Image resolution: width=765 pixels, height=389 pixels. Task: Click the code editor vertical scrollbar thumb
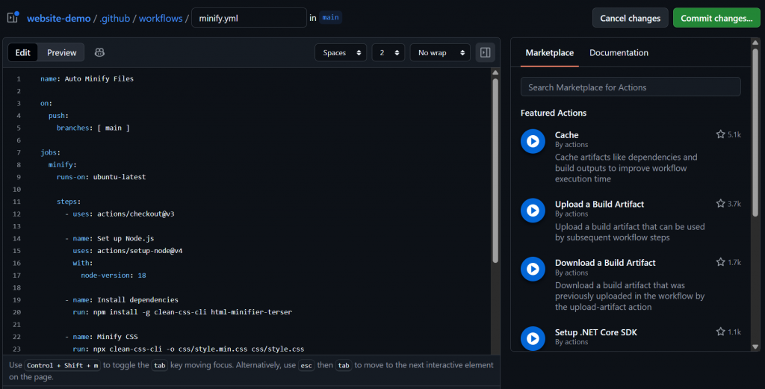495,171
